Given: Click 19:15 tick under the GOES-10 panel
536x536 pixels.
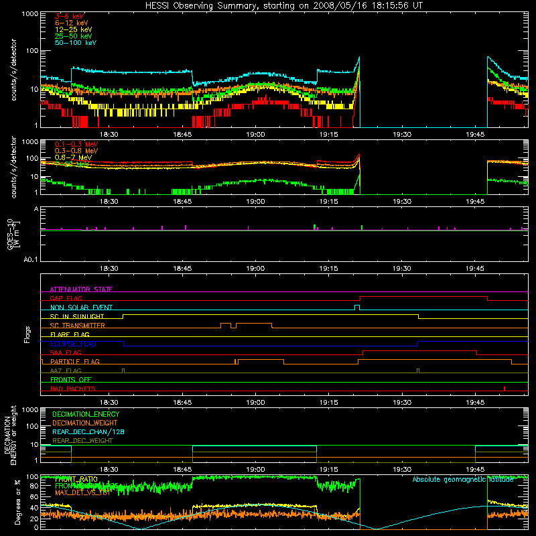Looking at the screenshot, I should (x=328, y=269).
